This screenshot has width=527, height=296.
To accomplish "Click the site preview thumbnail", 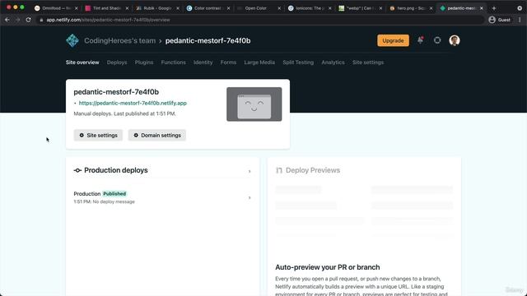I will coord(254,104).
